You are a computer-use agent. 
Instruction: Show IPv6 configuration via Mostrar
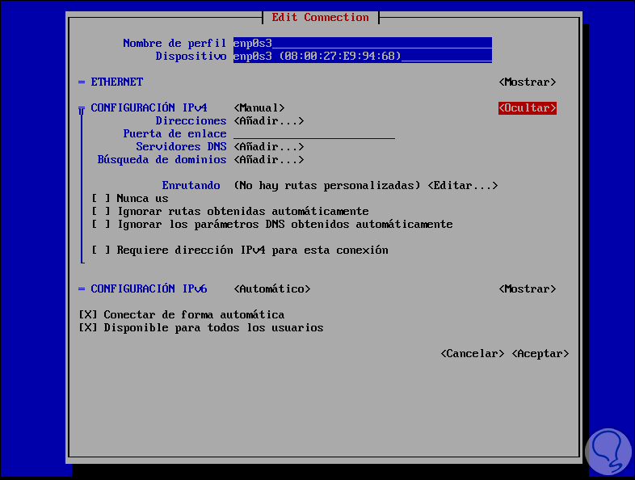528,288
